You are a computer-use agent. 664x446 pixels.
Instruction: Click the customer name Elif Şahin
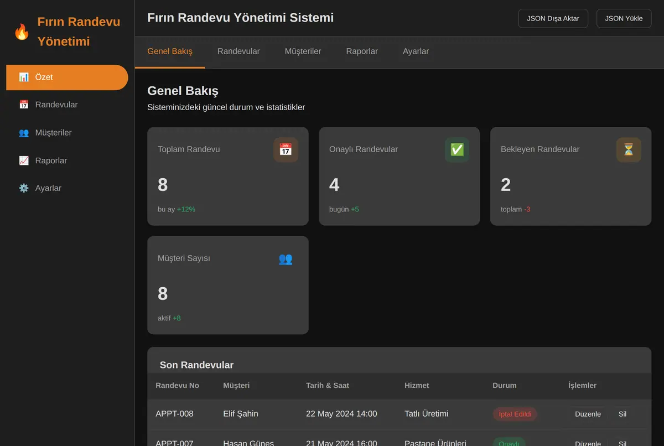click(241, 414)
